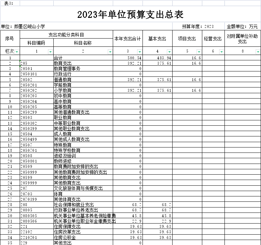The image size is (261, 245).
Task: Open filter dropdown for column 8 (对附属单位补助支出)
Action: click(x=258, y=52)
